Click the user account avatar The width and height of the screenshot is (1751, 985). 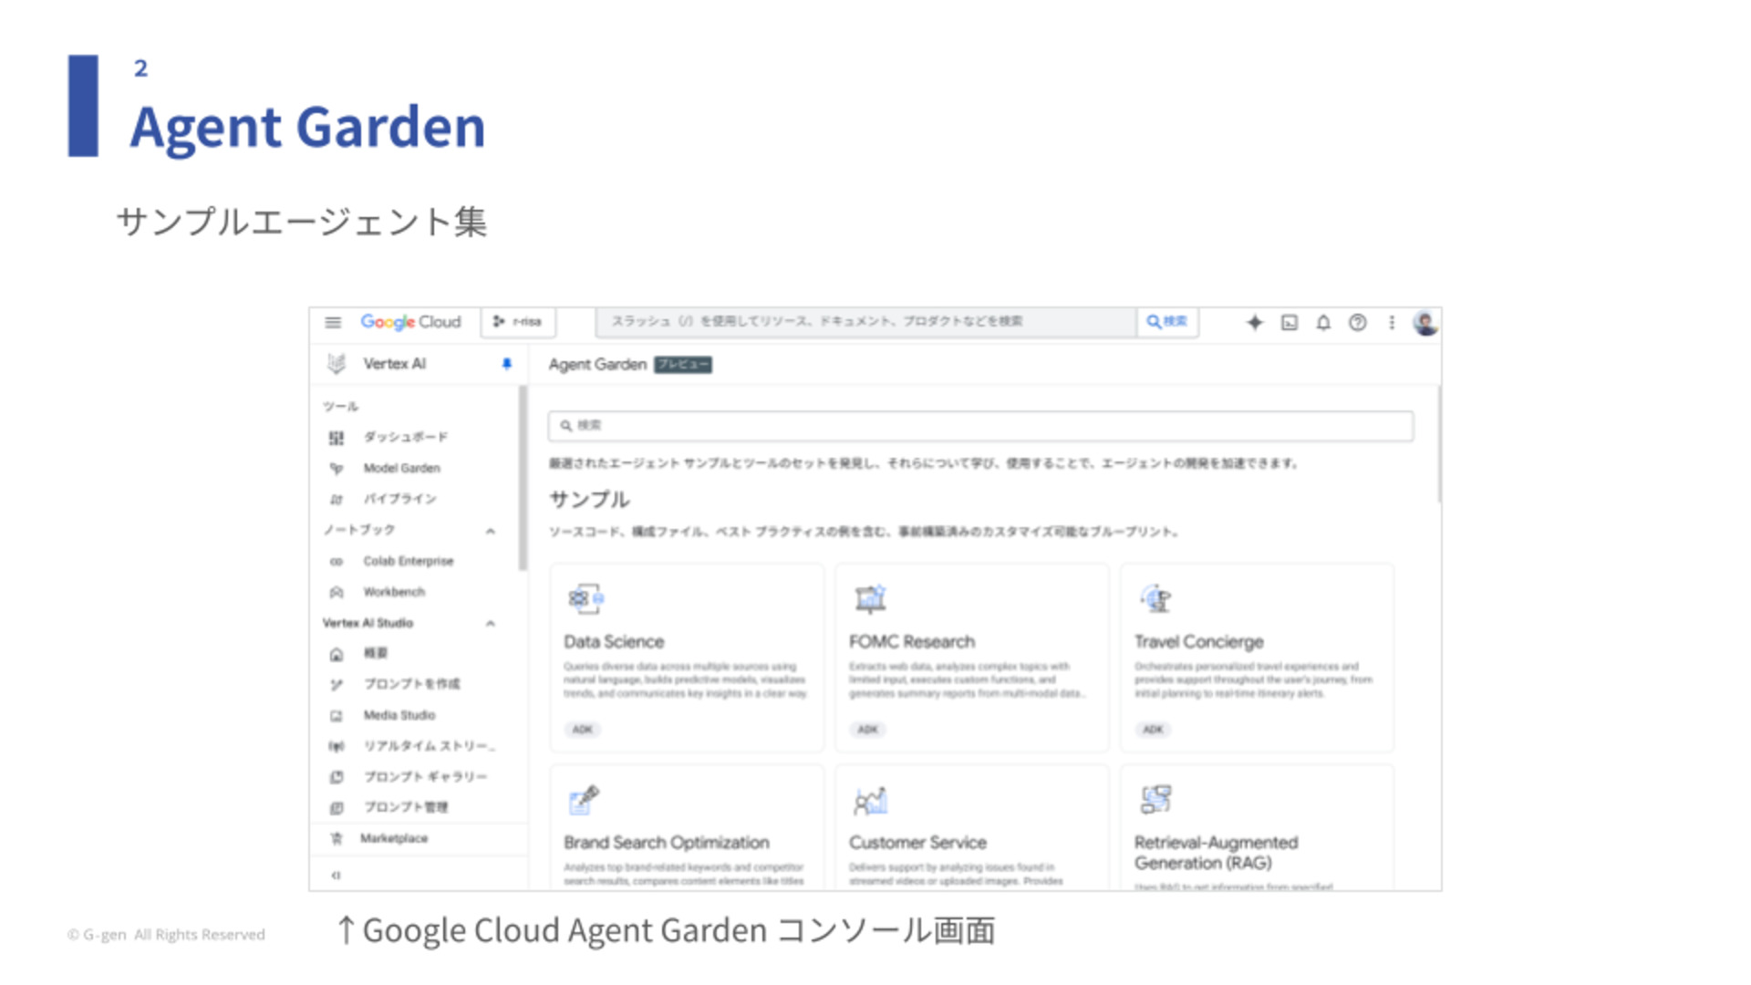click(x=1425, y=322)
